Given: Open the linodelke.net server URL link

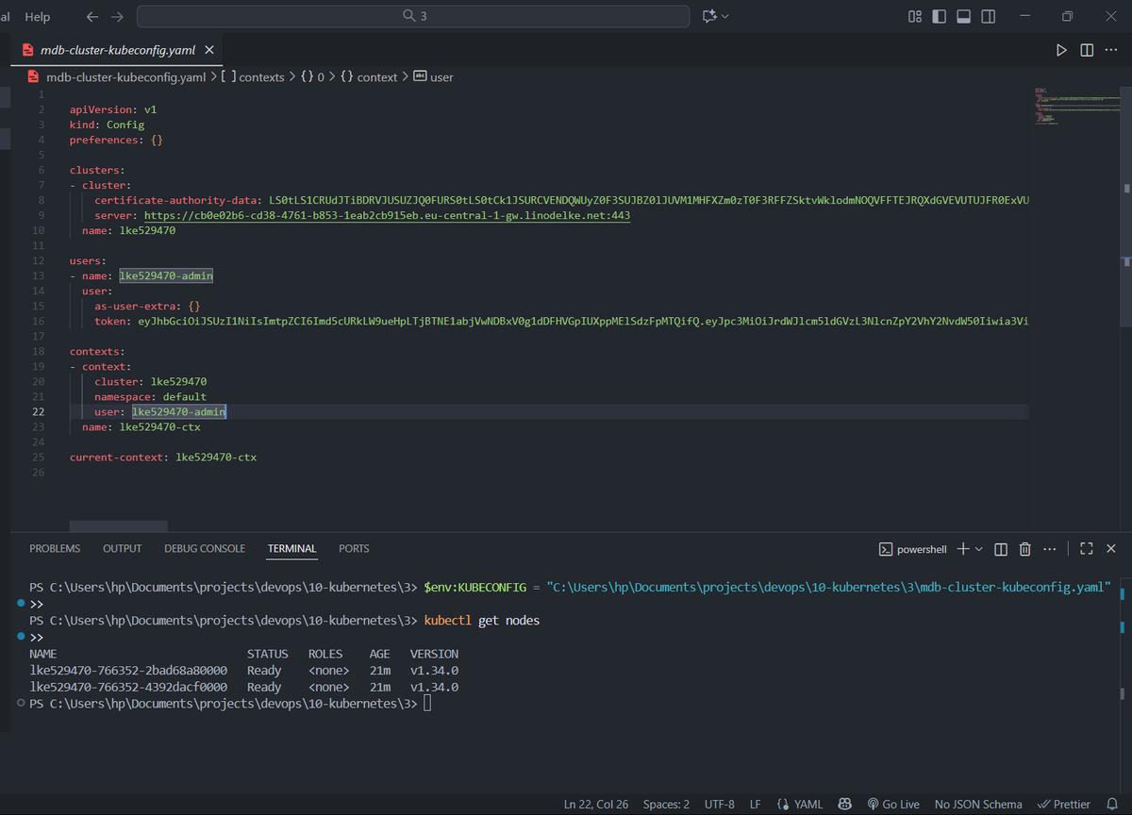Looking at the screenshot, I should coord(387,216).
